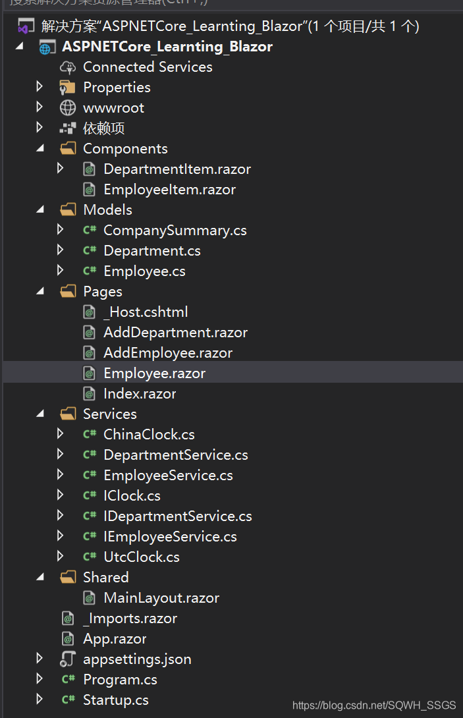Collapse the Services folder
Viewport: 463px width, 718px height.
40,414
